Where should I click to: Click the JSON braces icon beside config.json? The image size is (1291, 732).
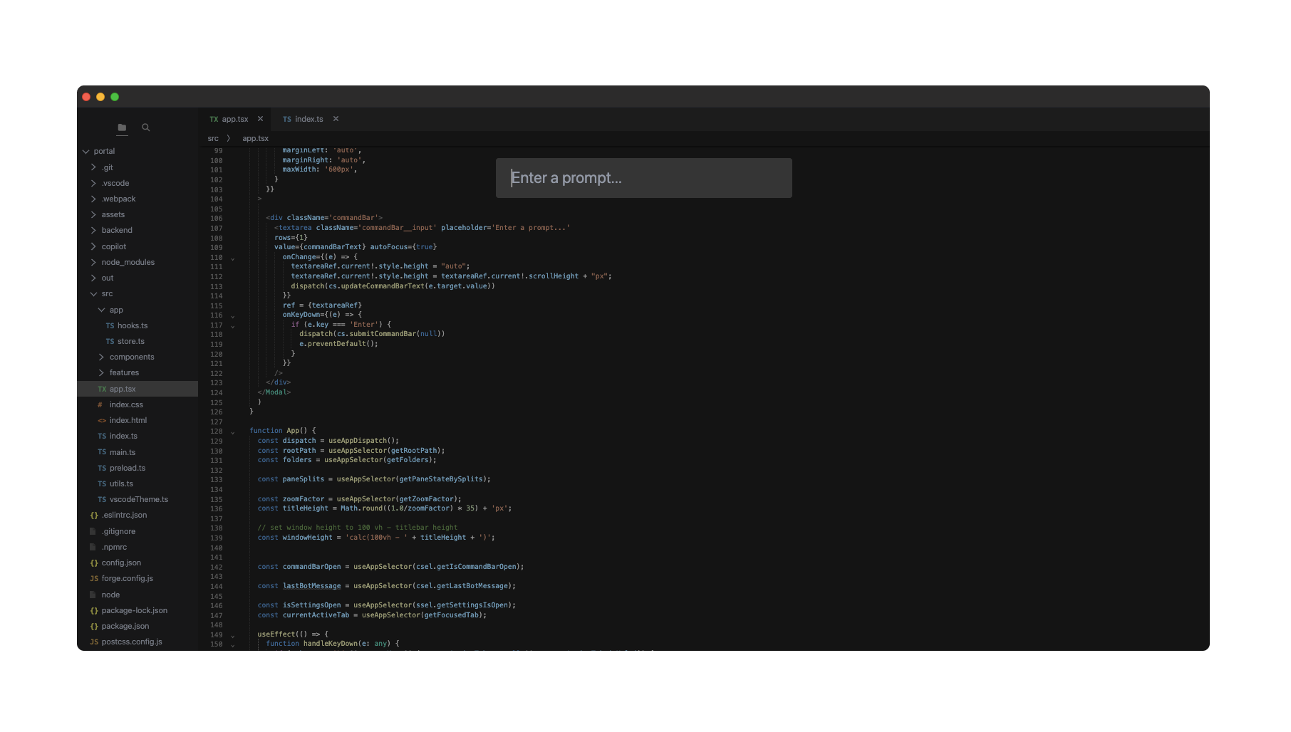[94, 563]
